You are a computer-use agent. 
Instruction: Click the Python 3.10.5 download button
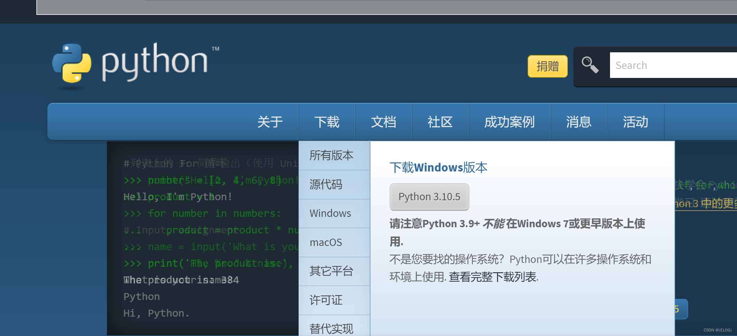[429, 197]
